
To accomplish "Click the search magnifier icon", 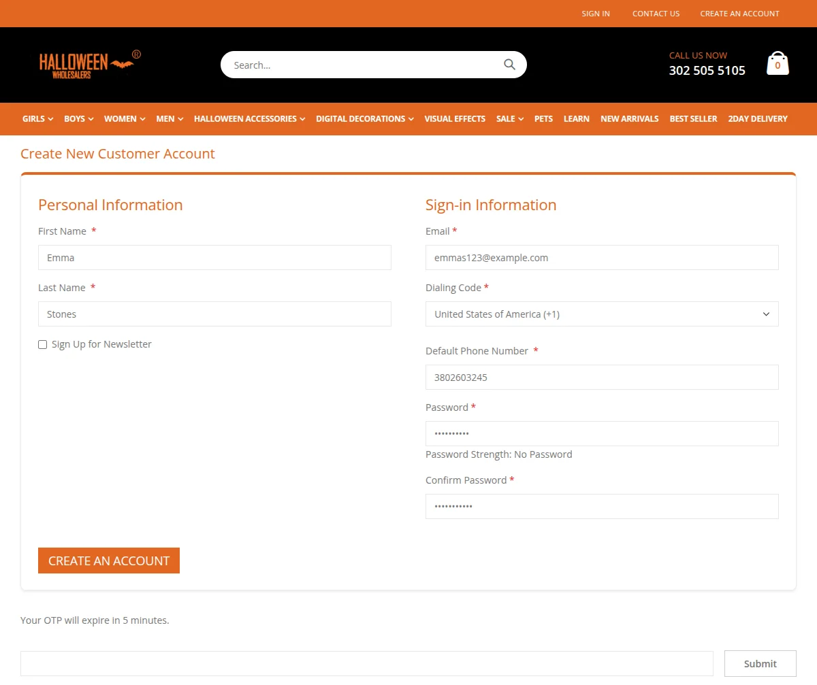I will click(x=509, y=64).
